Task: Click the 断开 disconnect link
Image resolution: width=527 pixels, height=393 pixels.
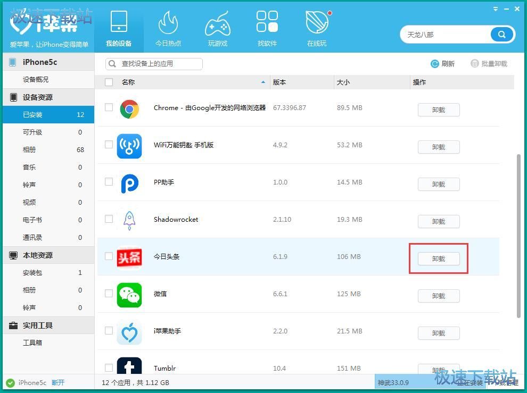Action: point(58,383)
